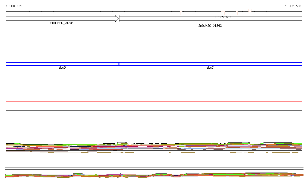This screenshot has height=184, width=308.
Task: Click the SAOUHSC_01342 text label
Action: (210, 26)
